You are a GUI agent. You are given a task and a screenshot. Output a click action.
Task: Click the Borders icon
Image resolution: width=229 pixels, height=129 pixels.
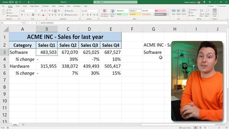point(33,15)
